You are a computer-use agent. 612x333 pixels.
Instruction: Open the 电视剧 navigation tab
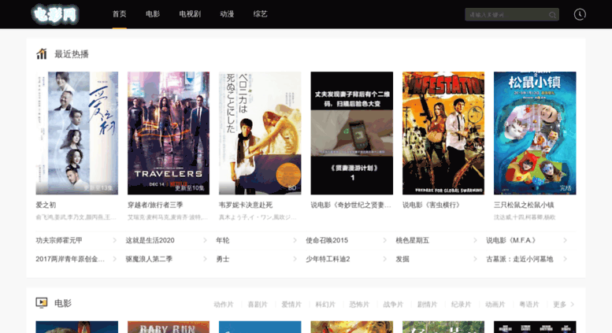(190, 14)
